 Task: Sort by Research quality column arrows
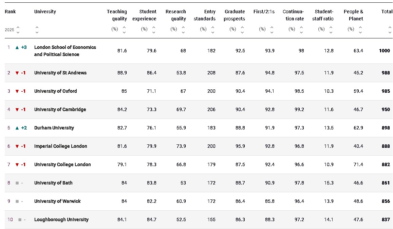pos(183,30)
